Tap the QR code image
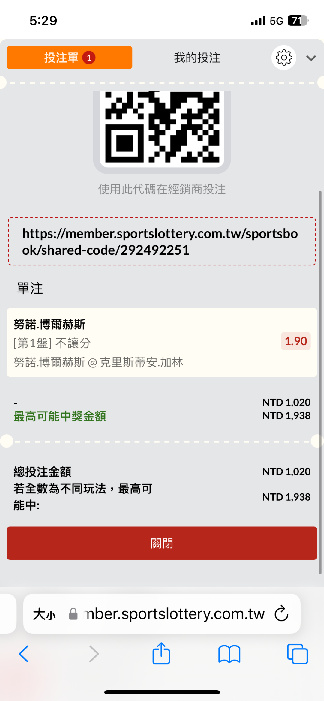324x701 pixels. [x=162, y=127]
